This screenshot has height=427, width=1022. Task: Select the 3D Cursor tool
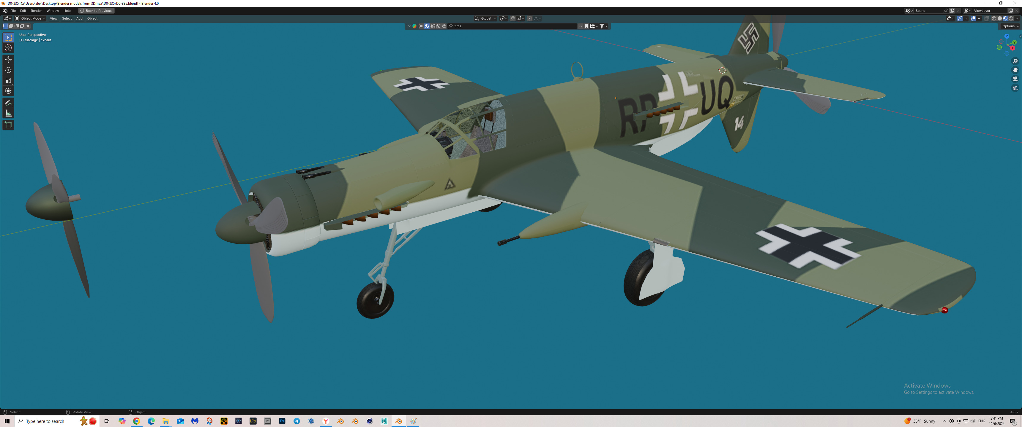click(x=8, y=48)
